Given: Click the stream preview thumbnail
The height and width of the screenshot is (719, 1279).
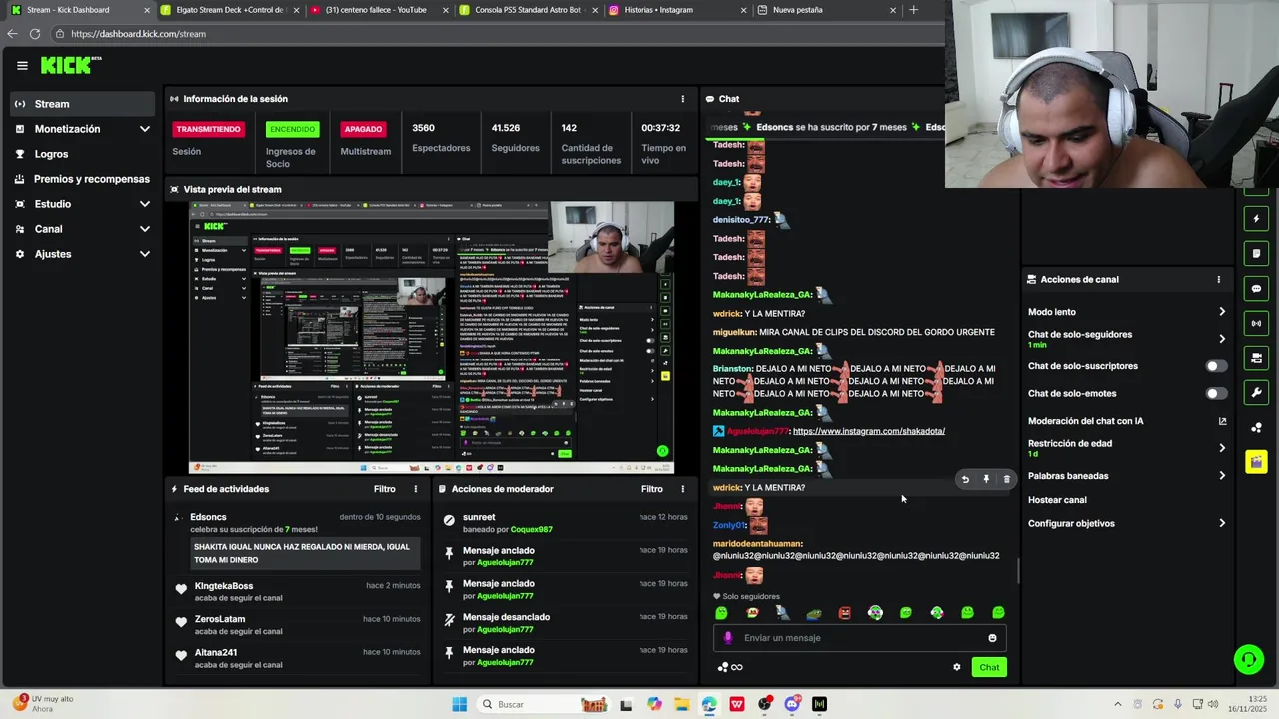Looking at the screenshot, I should pyautogui.click(x=432, y=338).
